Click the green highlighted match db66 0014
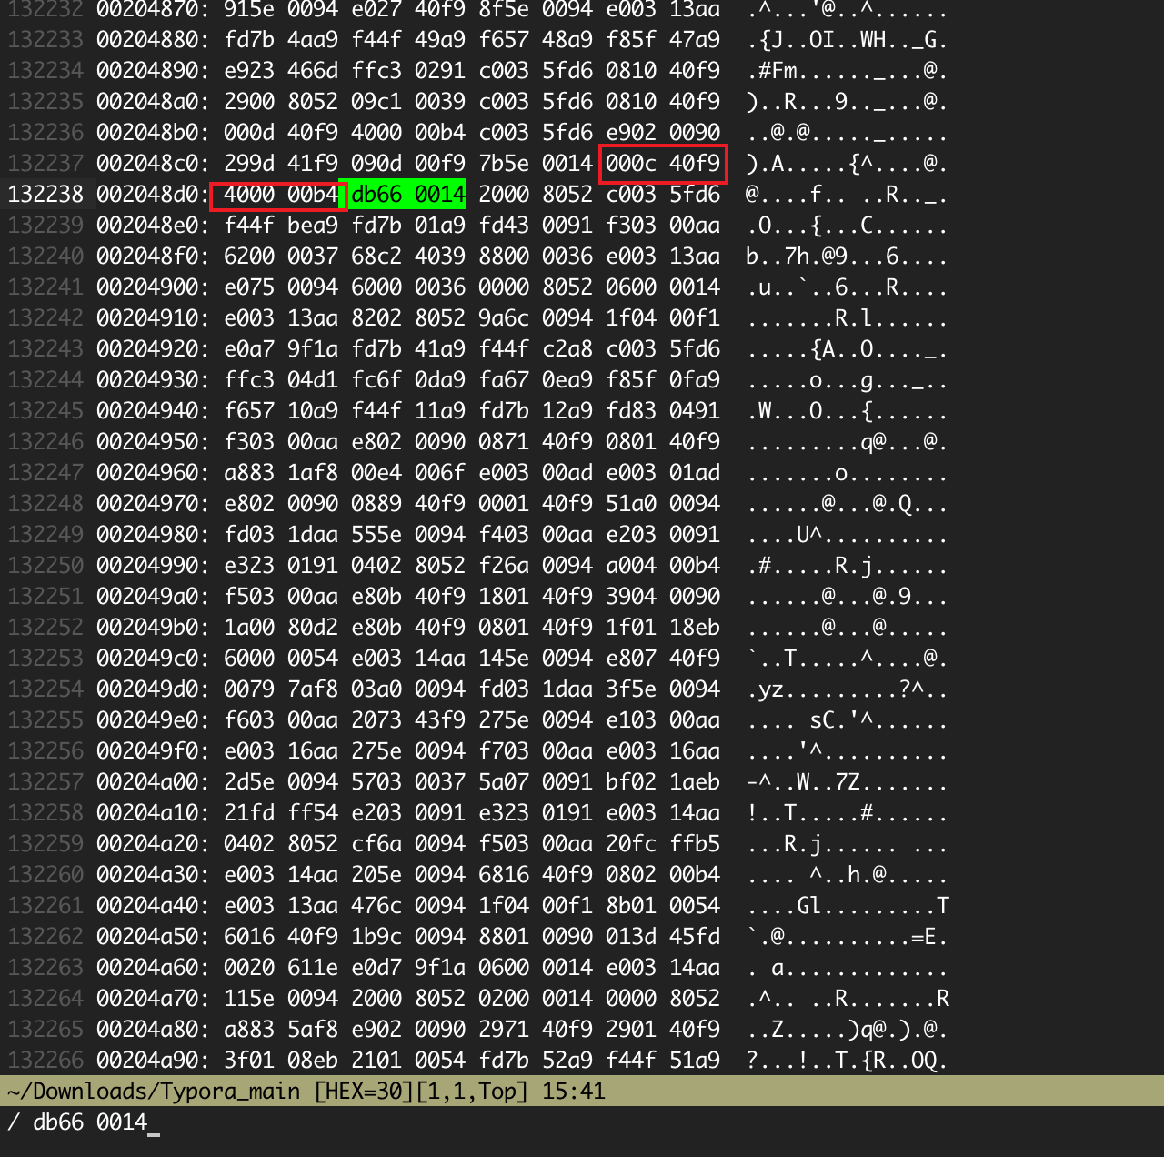Screen dimensions: 1164x1157 pyautogui.click(x=402, y=194)
